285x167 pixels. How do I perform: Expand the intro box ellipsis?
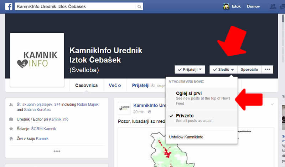(57, 151)
